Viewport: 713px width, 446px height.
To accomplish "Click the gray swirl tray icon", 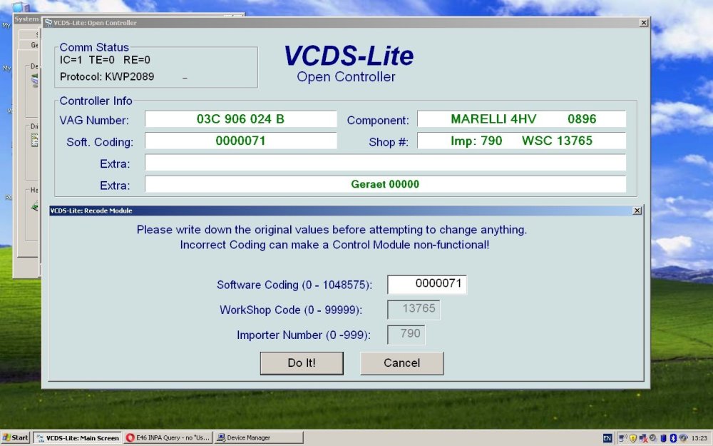I will tap(652, 438).
